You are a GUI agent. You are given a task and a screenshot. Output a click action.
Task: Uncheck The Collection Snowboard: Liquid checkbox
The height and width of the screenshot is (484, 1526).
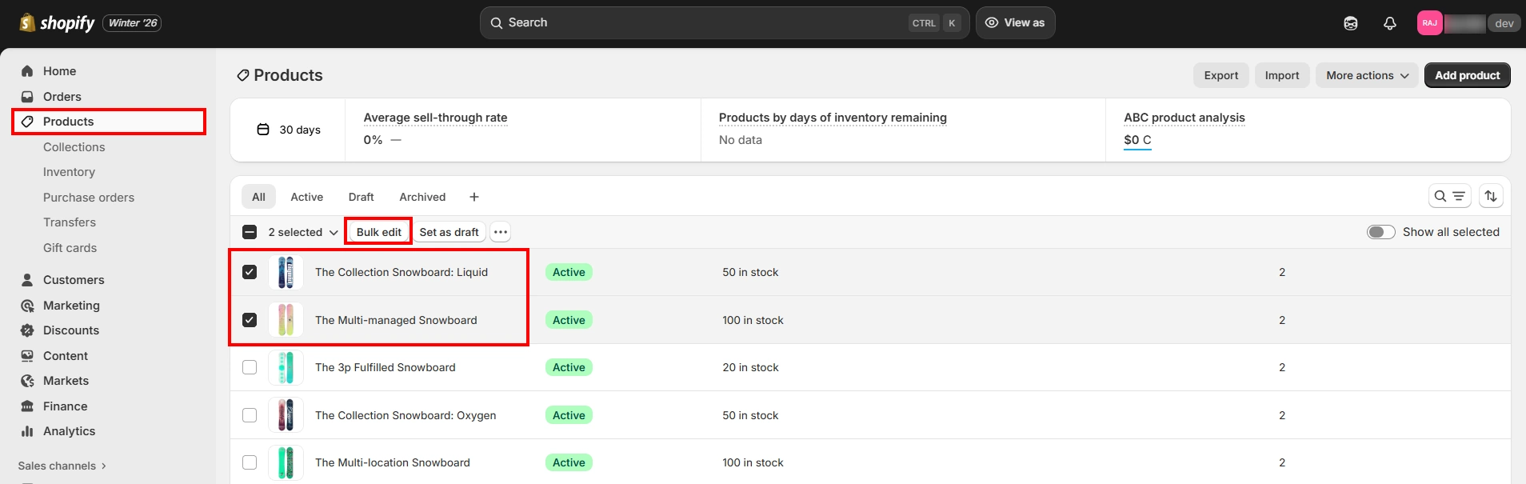pos(250,272)
